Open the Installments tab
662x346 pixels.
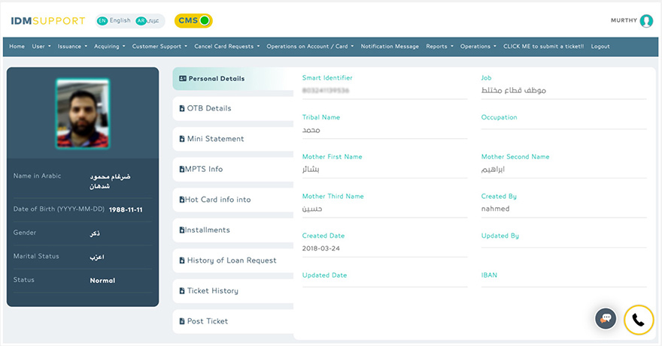233,230
